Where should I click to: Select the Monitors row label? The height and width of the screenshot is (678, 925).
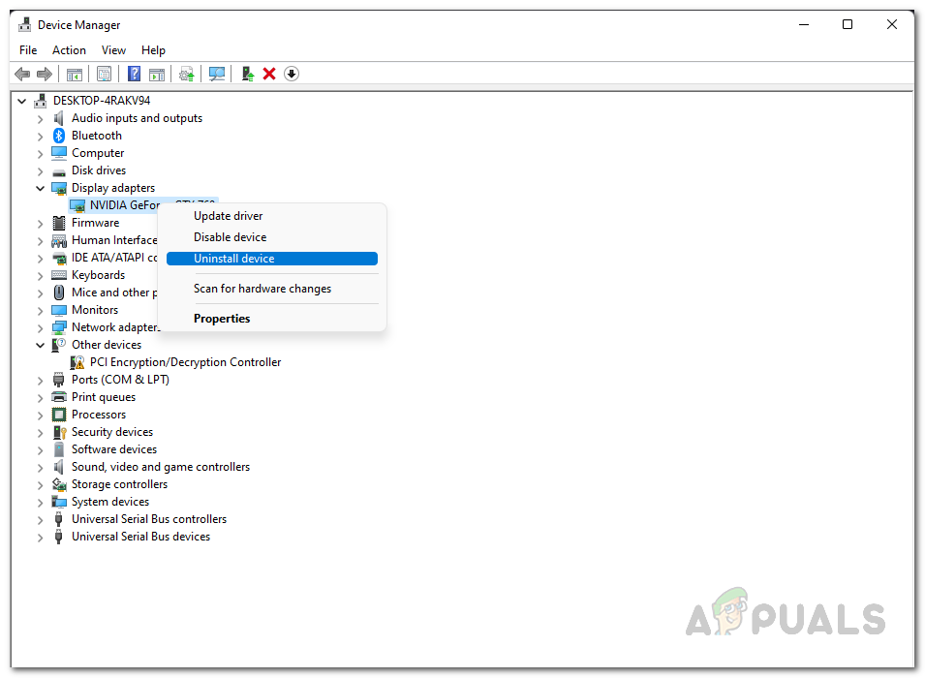[95, 310]
